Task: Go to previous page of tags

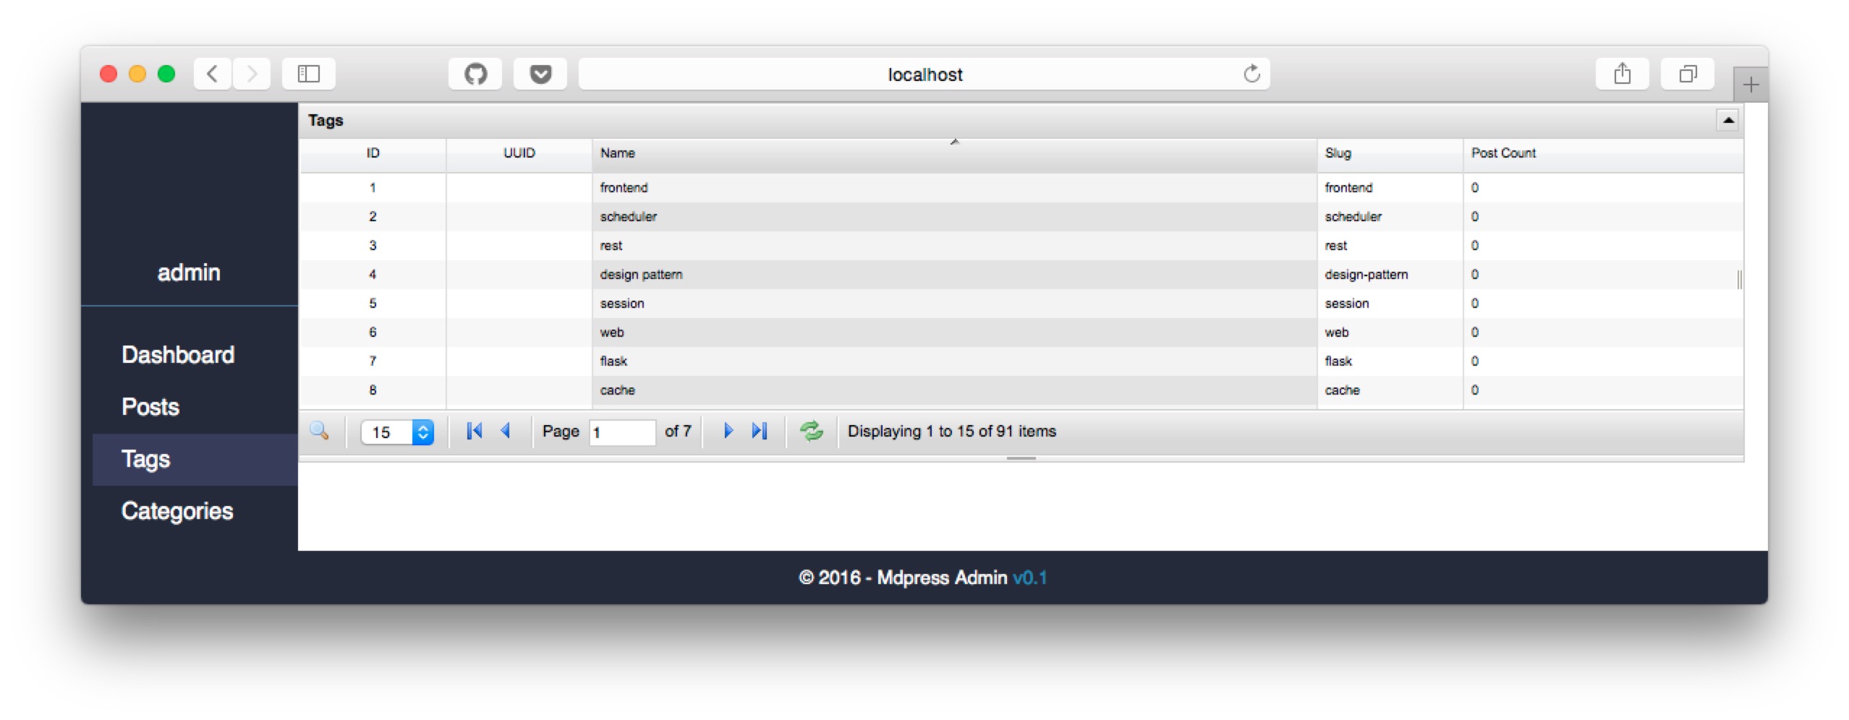Action: 506,432
